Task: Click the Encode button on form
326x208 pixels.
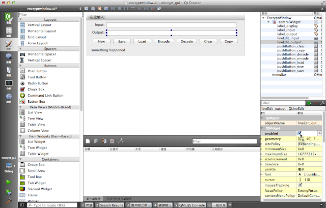Action: 164,41
